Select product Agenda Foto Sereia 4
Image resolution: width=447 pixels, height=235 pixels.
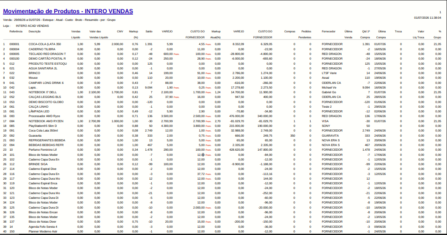click(43, 227)
